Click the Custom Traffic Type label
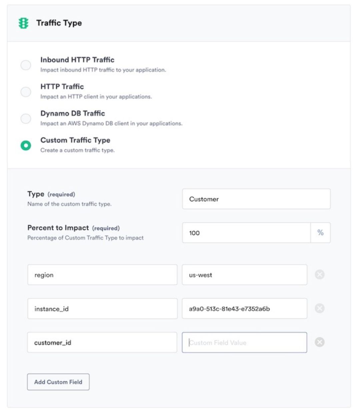The width and height of the screenshot is (360, 412). [75, 140]
